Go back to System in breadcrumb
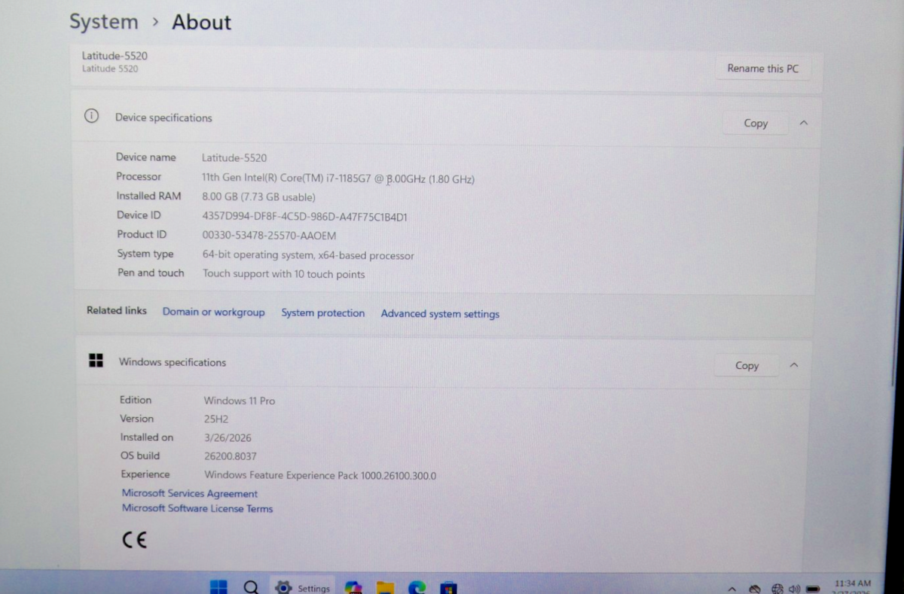Image resolution: width=904 pixels, height=594 pixels. click(104, 22)
